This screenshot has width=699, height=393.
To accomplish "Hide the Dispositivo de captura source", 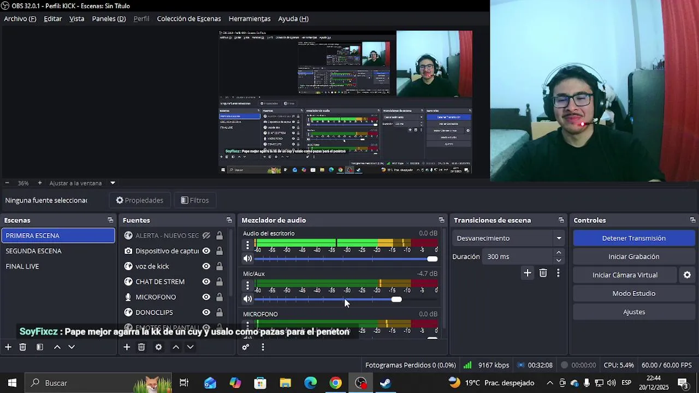I will pos(206,251).
